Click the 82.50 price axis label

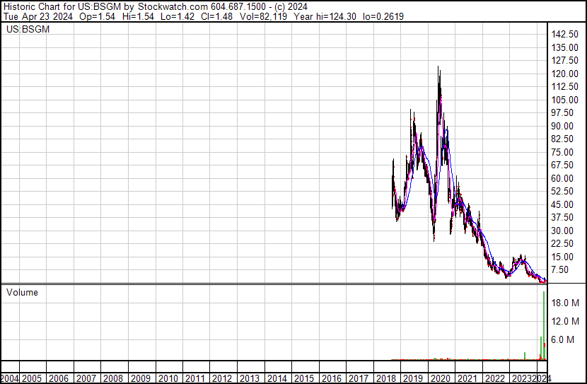coord(562,139)
